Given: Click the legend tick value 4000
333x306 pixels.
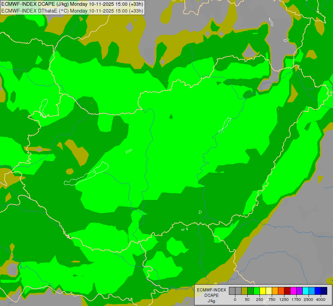Looking at the screenshot, I should (321, 300).
